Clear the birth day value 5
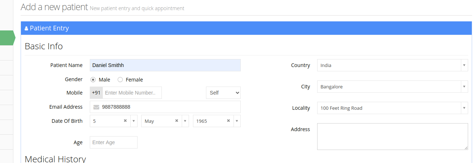This screenshot has height=163, width=475. (125, 121)
